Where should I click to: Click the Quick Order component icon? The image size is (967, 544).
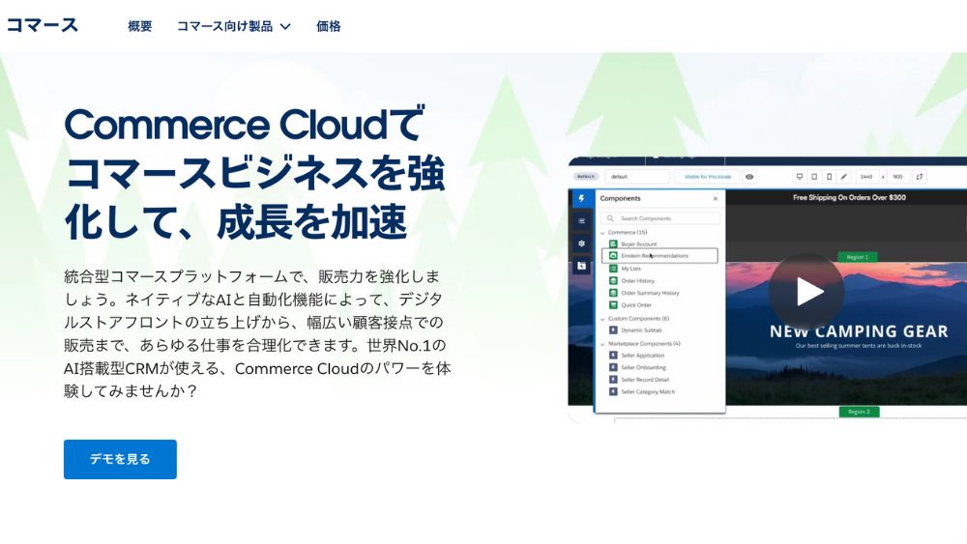[x=613, y=305]
